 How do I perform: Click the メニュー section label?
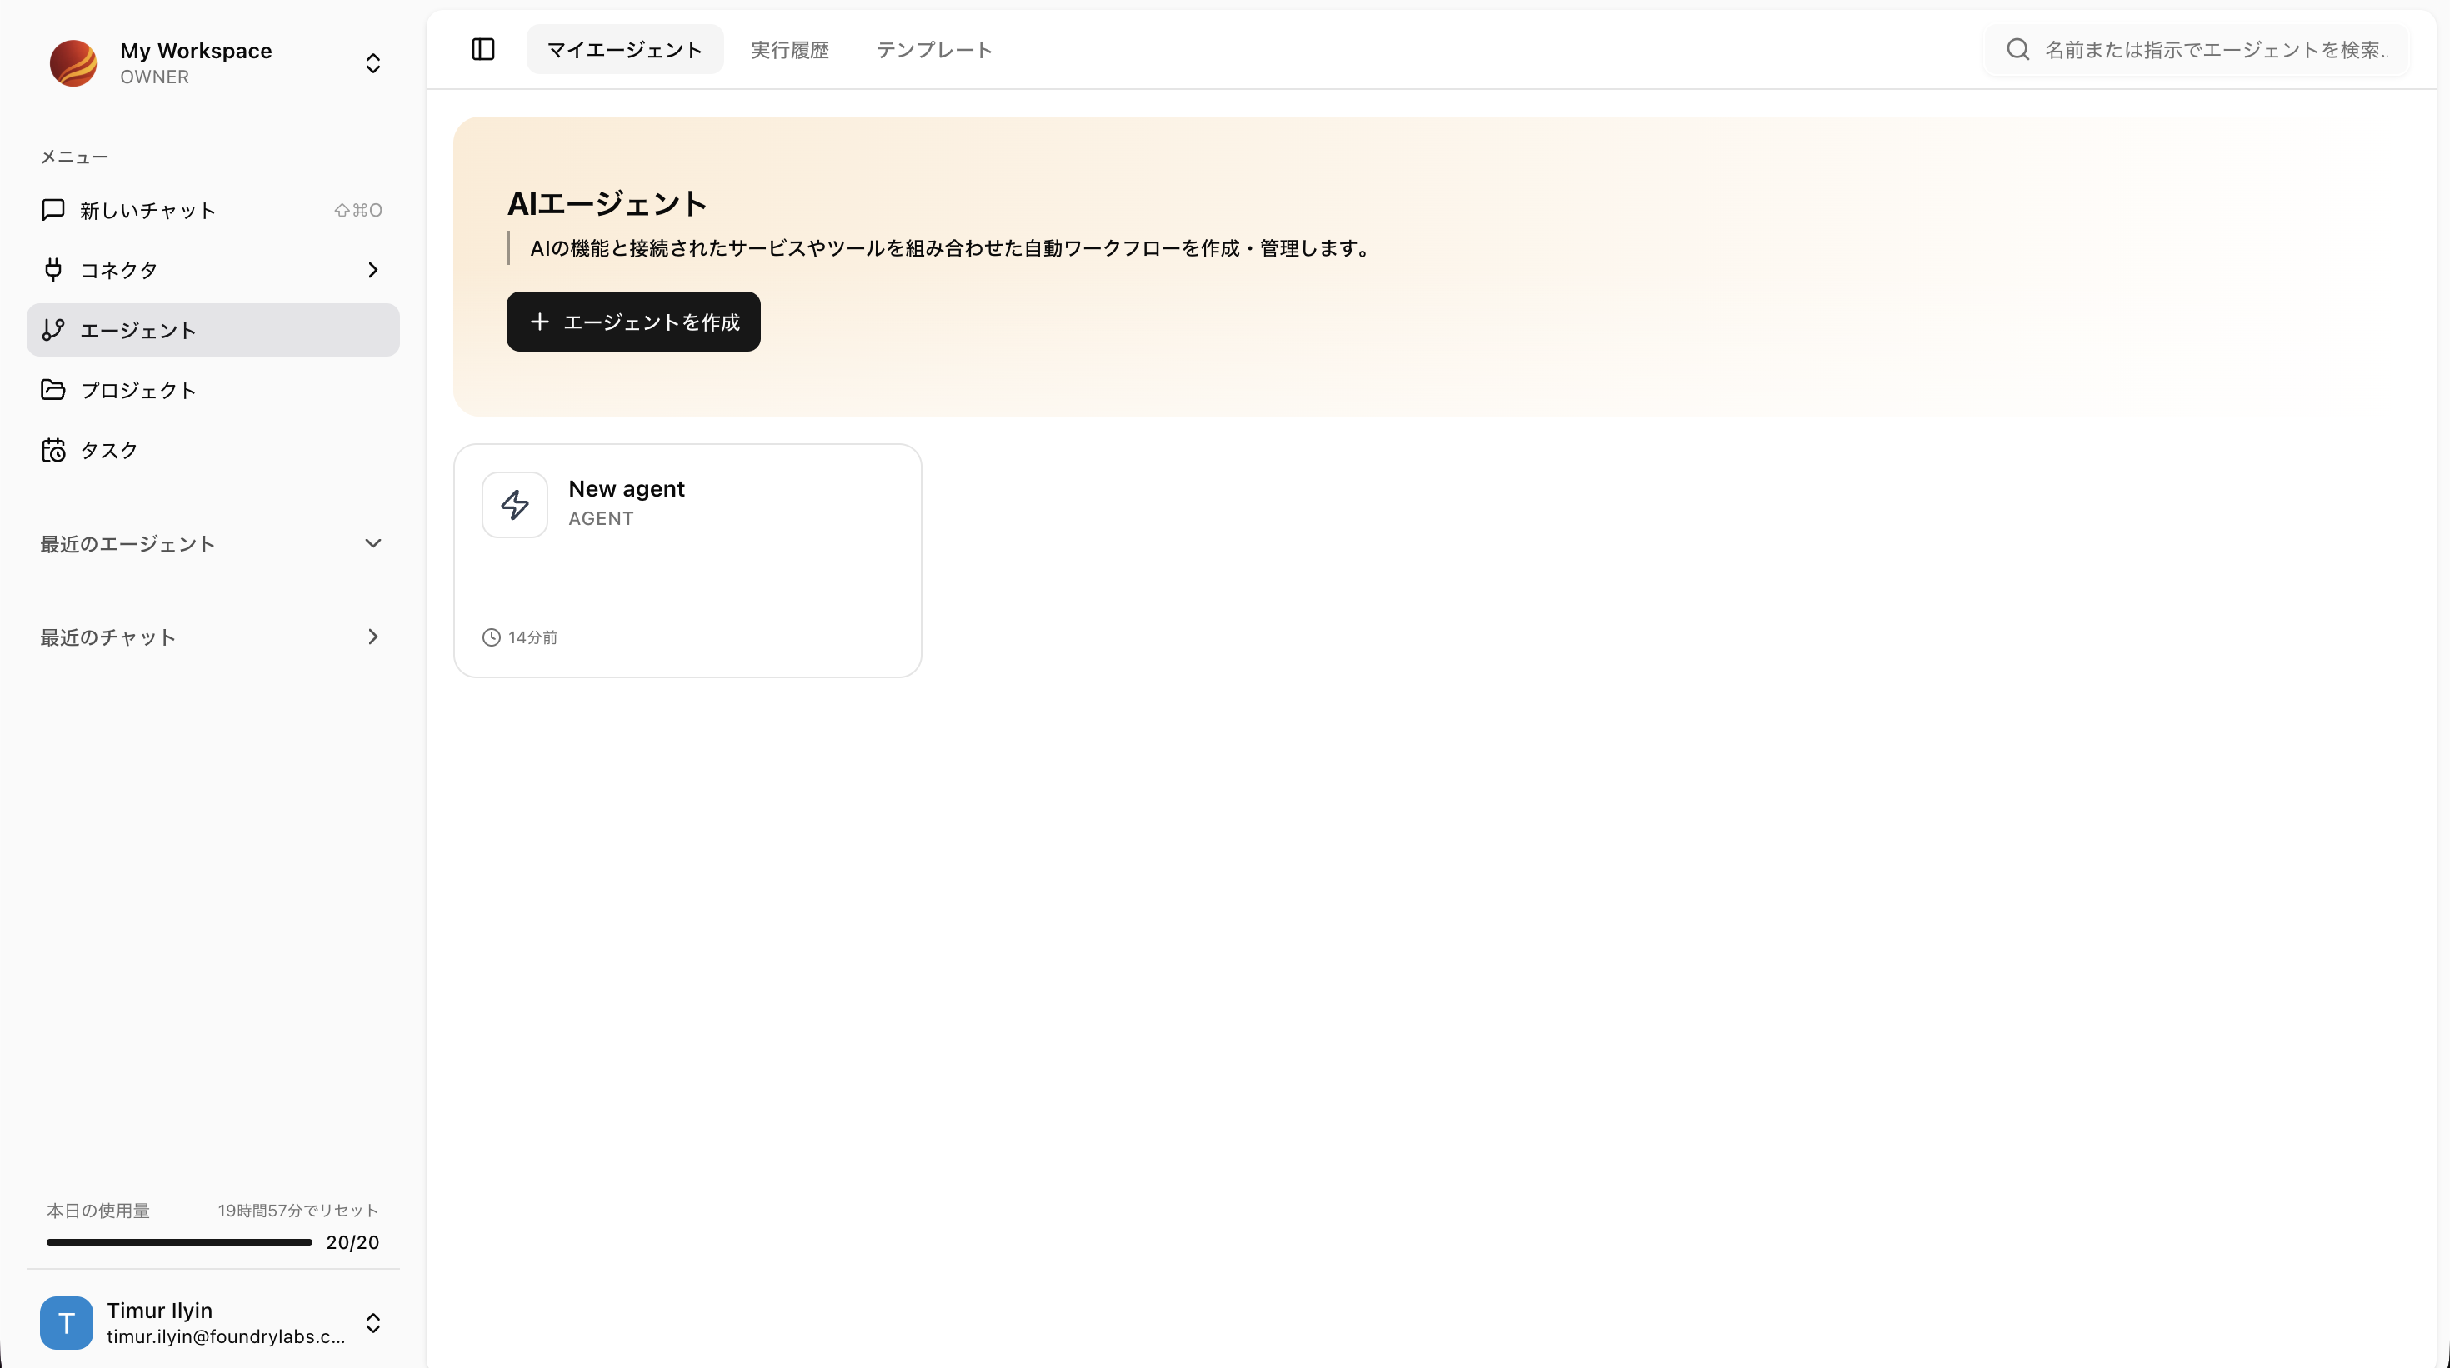tap(74, 157)
